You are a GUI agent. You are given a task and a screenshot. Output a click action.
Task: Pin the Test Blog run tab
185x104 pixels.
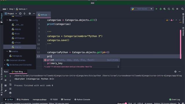5,91
